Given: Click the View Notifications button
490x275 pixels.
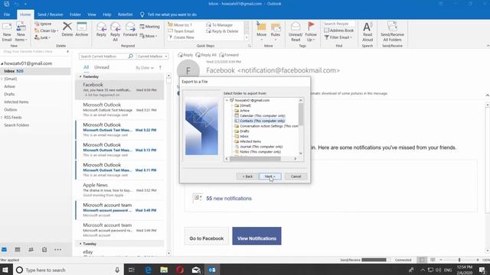Looking at the screenshot, I should (256, 236).
